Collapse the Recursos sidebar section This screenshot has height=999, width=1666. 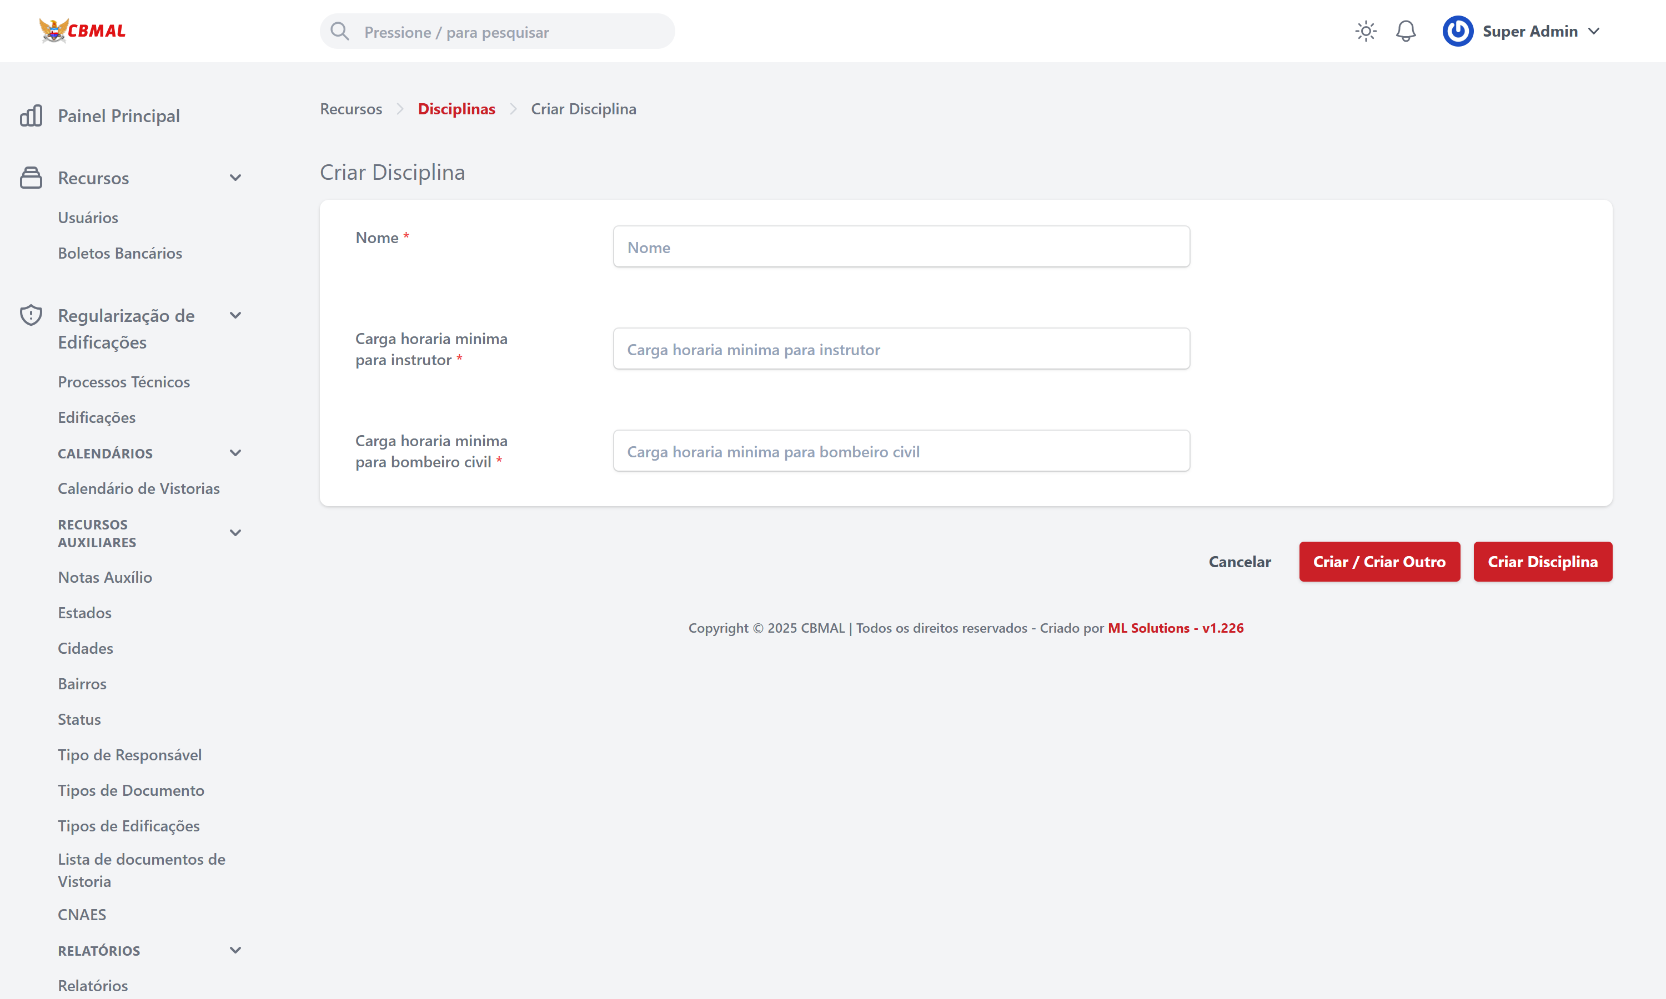coord(235,178)
